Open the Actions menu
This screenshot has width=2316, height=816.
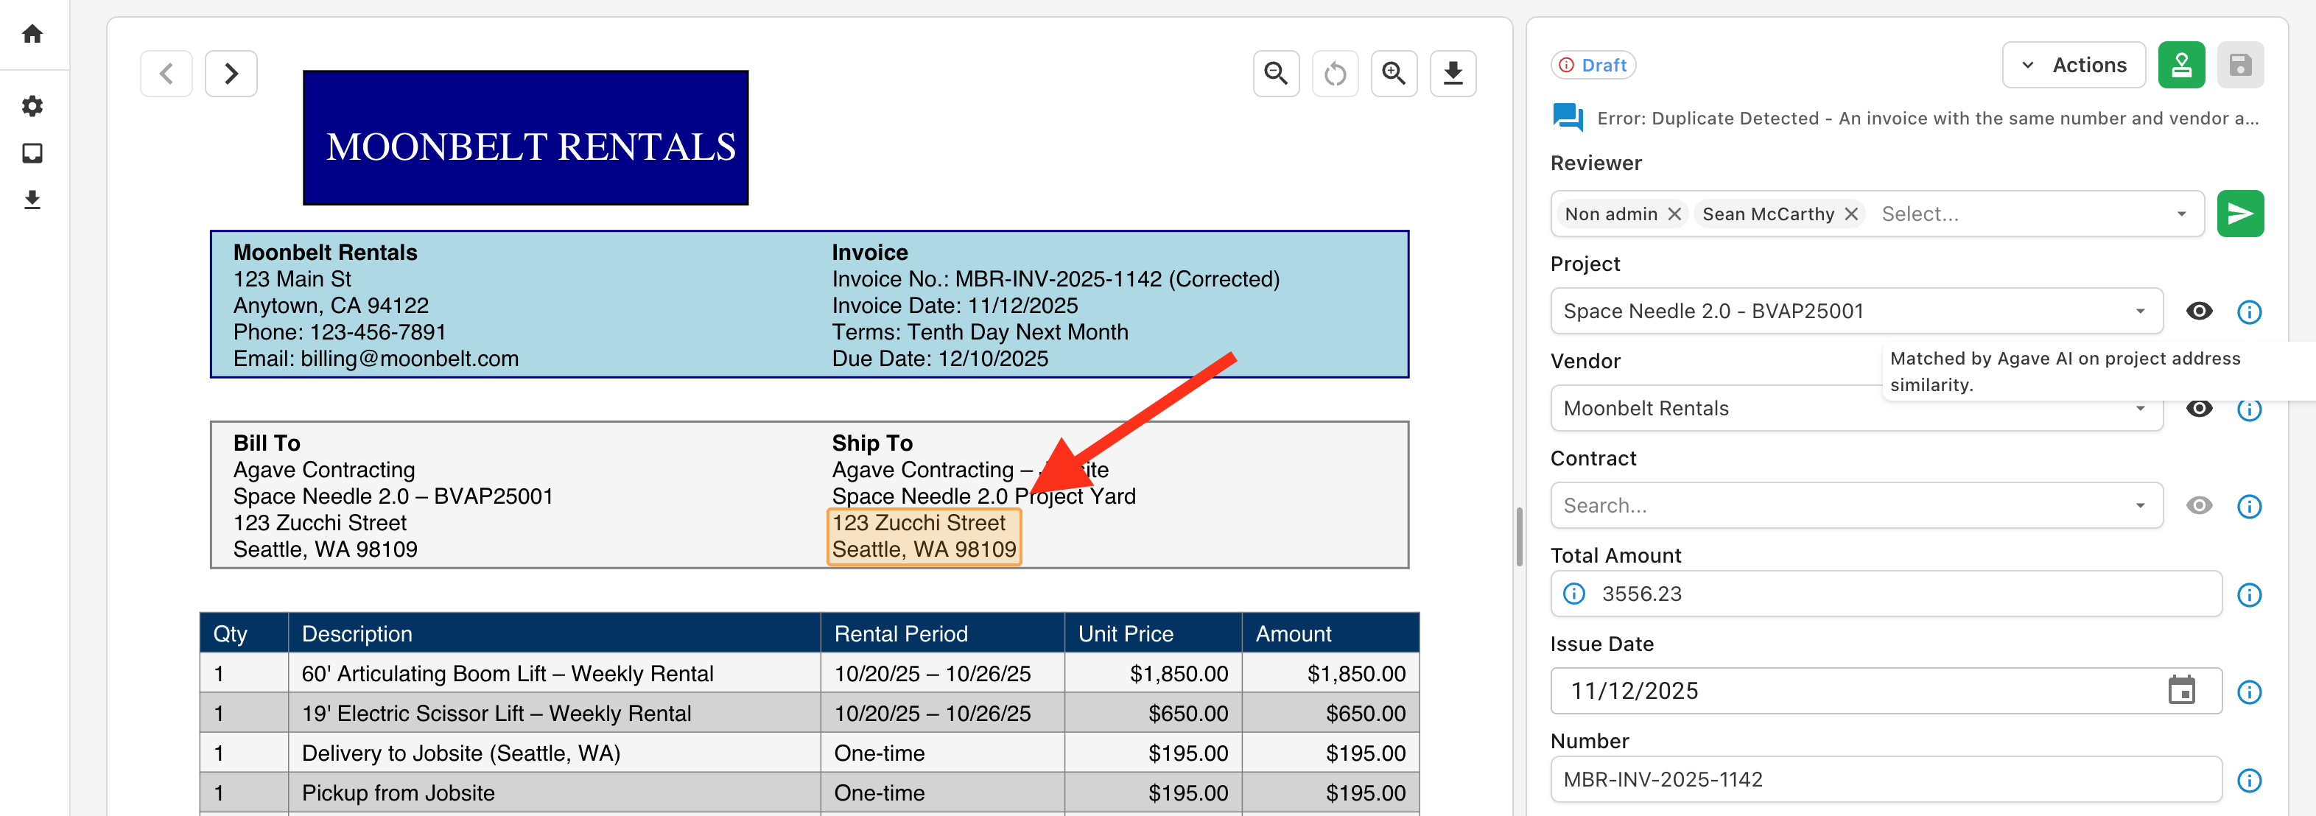pyautogui.click(x=2073, y=65)
